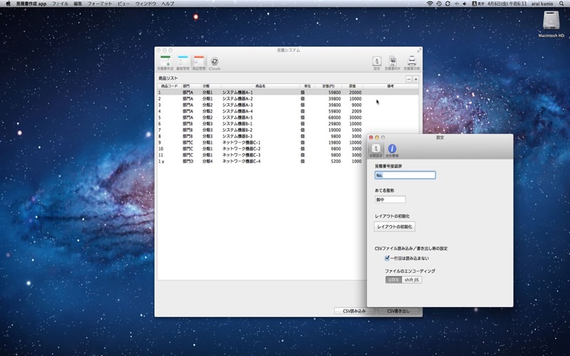Select row ネットワーク機器C-2
The width and height of the screenshot is (570, 356).
[261, 149]
